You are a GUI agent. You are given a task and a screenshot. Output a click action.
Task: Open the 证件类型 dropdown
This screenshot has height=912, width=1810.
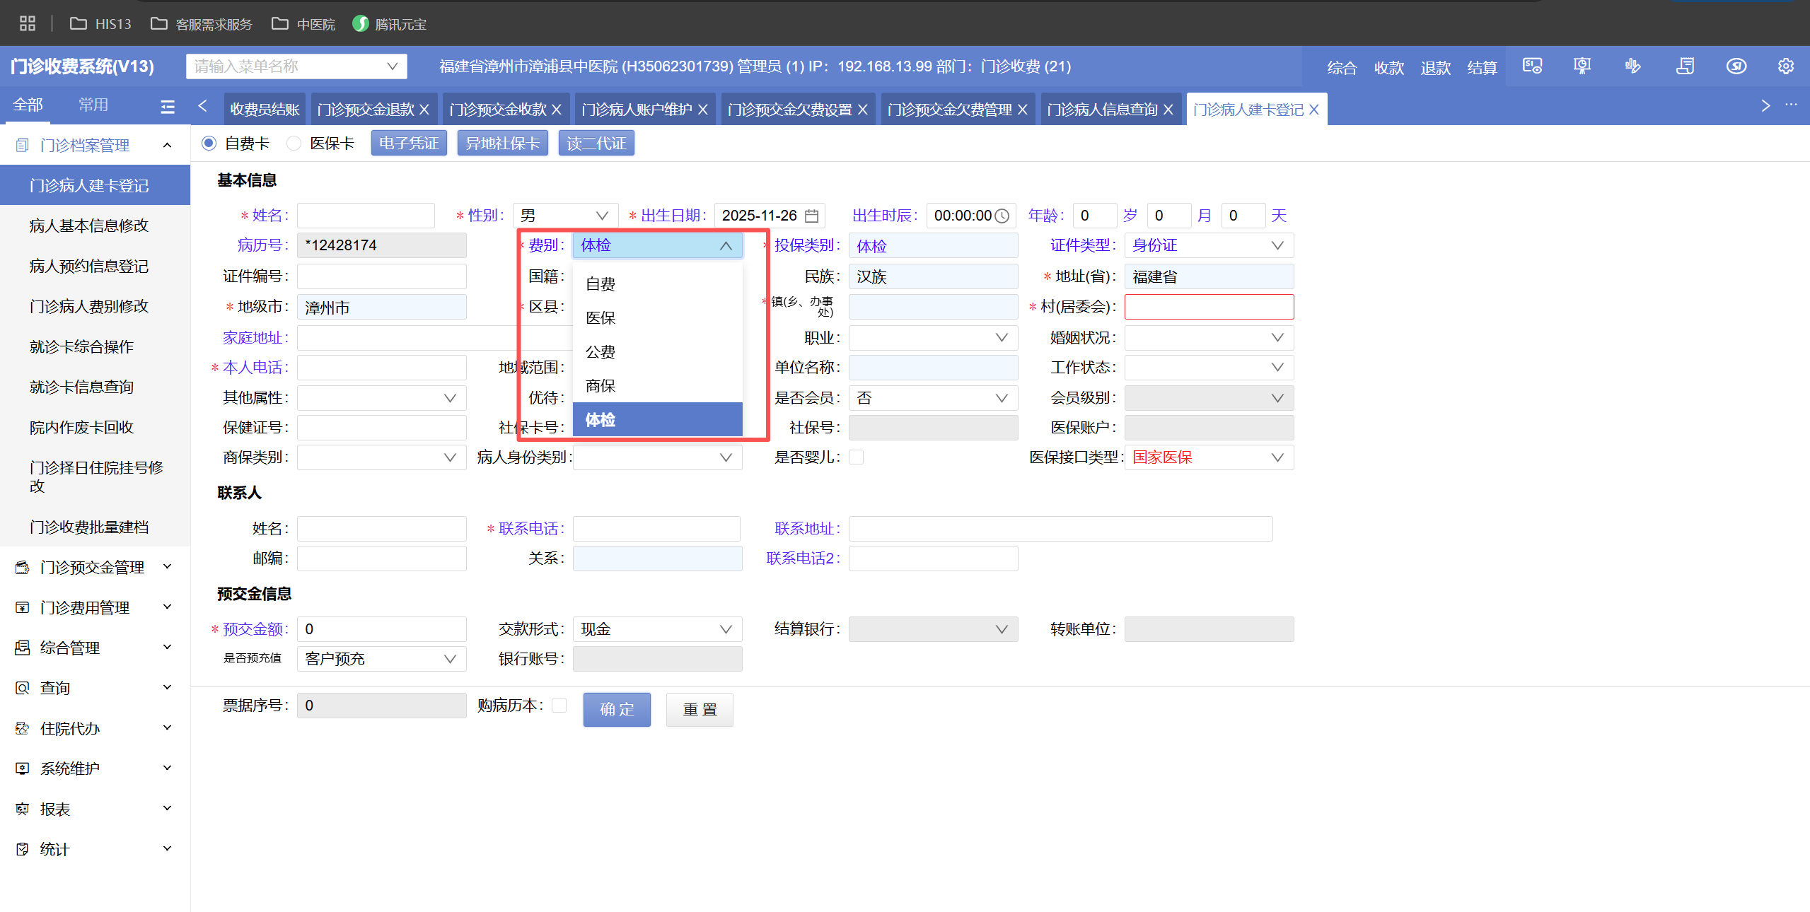point(1208,245)
